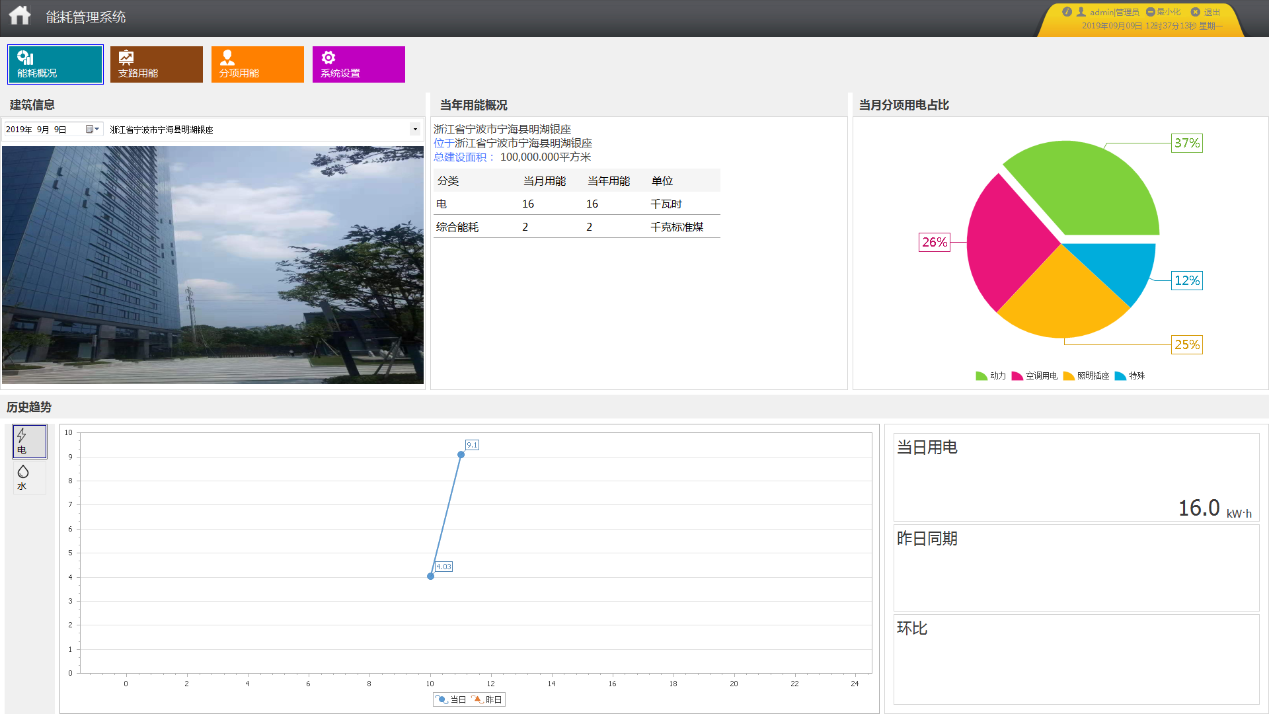Click the info icon beside admin
This screenshot has width=1269, height=714.
click(1067, 12)
